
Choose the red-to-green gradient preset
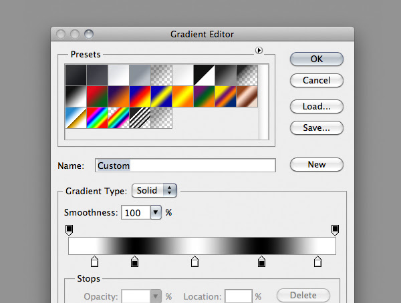click(x=97, y=96)
